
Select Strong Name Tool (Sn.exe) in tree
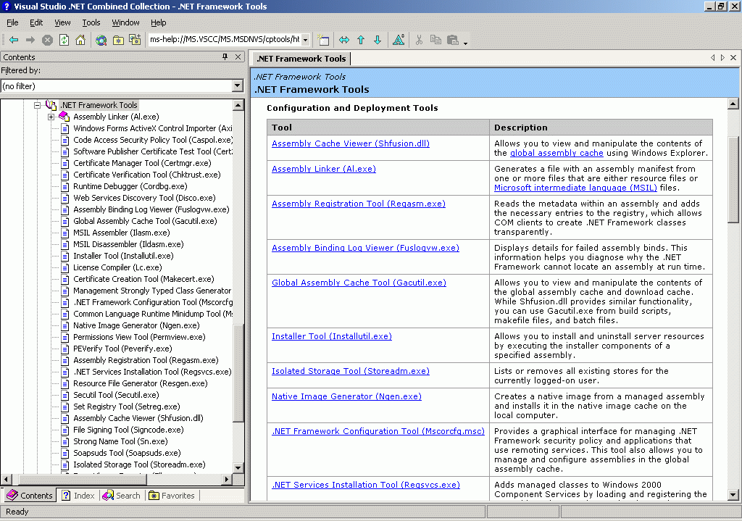[120, 441]
